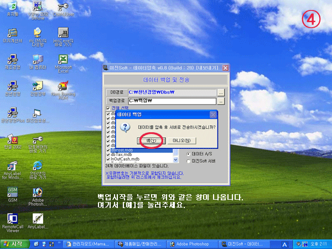This screenshot has height=249, width=332.
Task: Switch to the Adobe Photoshop taskbar button
Action: tap(192, 244)
